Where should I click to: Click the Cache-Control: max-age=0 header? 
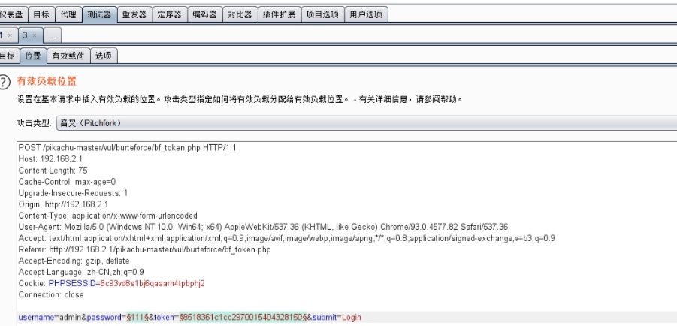(67, 181)
